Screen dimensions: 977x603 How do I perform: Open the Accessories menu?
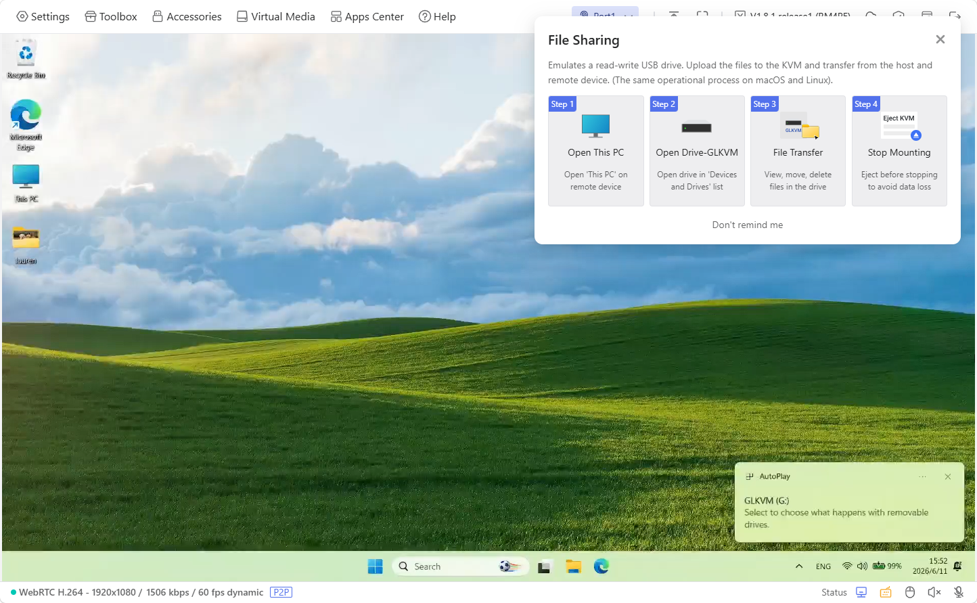tap(187, 16)
